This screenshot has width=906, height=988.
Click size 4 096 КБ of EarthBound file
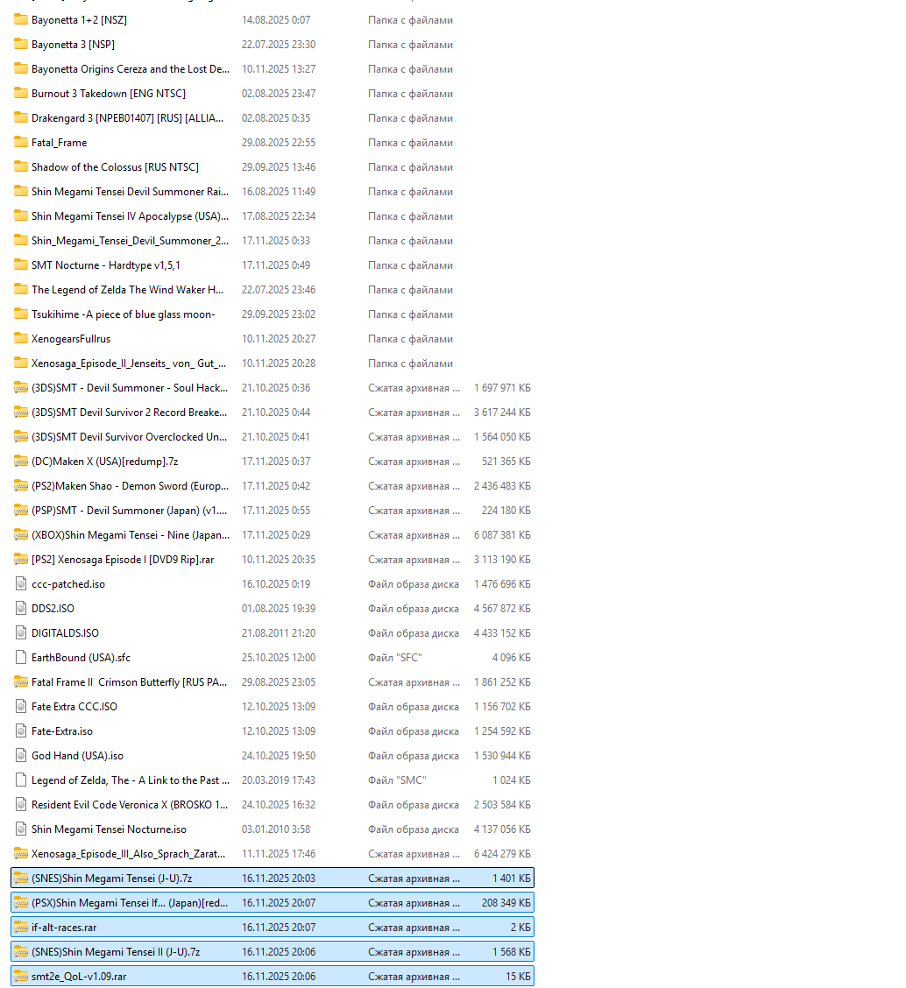tap(512, 658)
